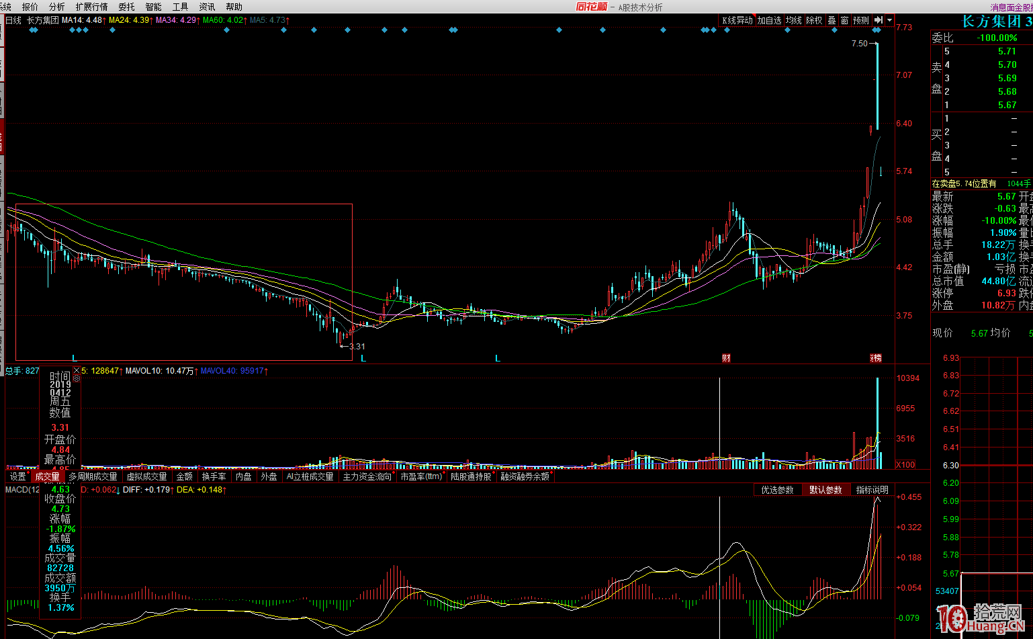The width and height of the screenshot is (1033, 639).
Task: Click the jump-to-latest arrow icon
Action: pyautogui.click(x=878, y=20)
